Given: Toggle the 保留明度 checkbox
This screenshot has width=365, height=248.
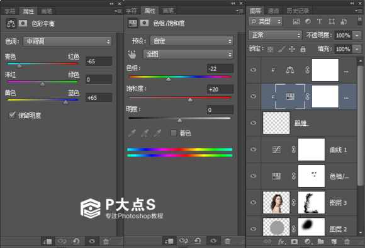Looking at the screenshot, I should click(11, 115).
